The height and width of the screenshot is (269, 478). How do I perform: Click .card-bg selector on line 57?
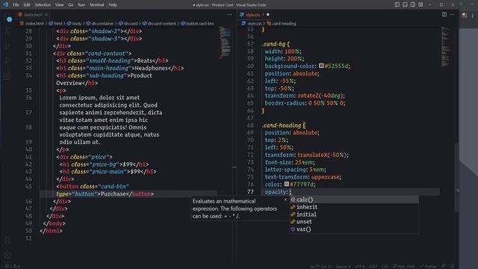coord(273,44)
